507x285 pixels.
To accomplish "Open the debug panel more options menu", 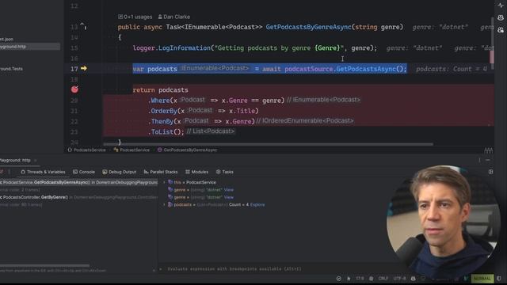I will pyautogui.click(x=479, y=160).
